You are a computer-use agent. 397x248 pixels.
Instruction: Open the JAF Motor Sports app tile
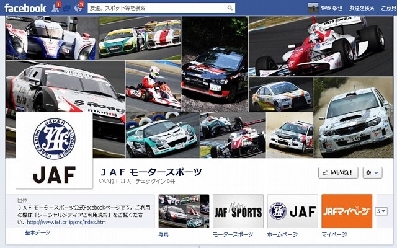pyautogui.click(x=238, y=211)
